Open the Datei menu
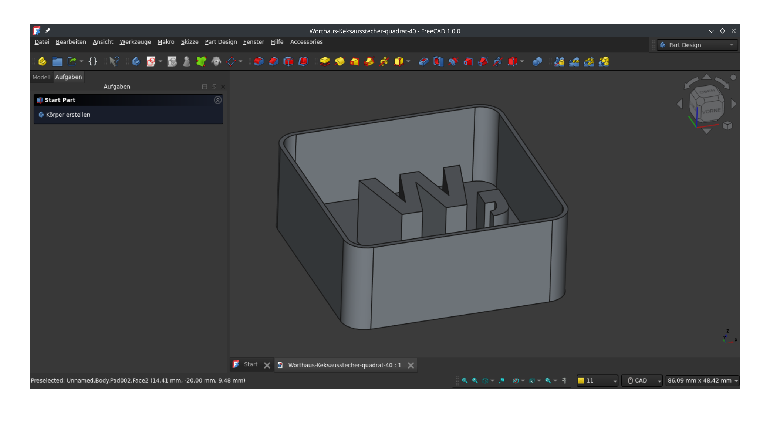The width and height of the screenshot is (770, 424). pyautogui.click(x=42, y=42)
